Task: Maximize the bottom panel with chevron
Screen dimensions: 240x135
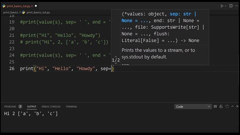Action: pyautogui.click(x=232, y=106)
